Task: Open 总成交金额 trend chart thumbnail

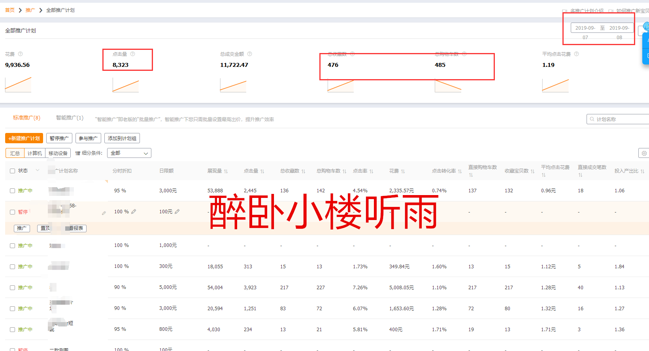Action: pos(233,85)
